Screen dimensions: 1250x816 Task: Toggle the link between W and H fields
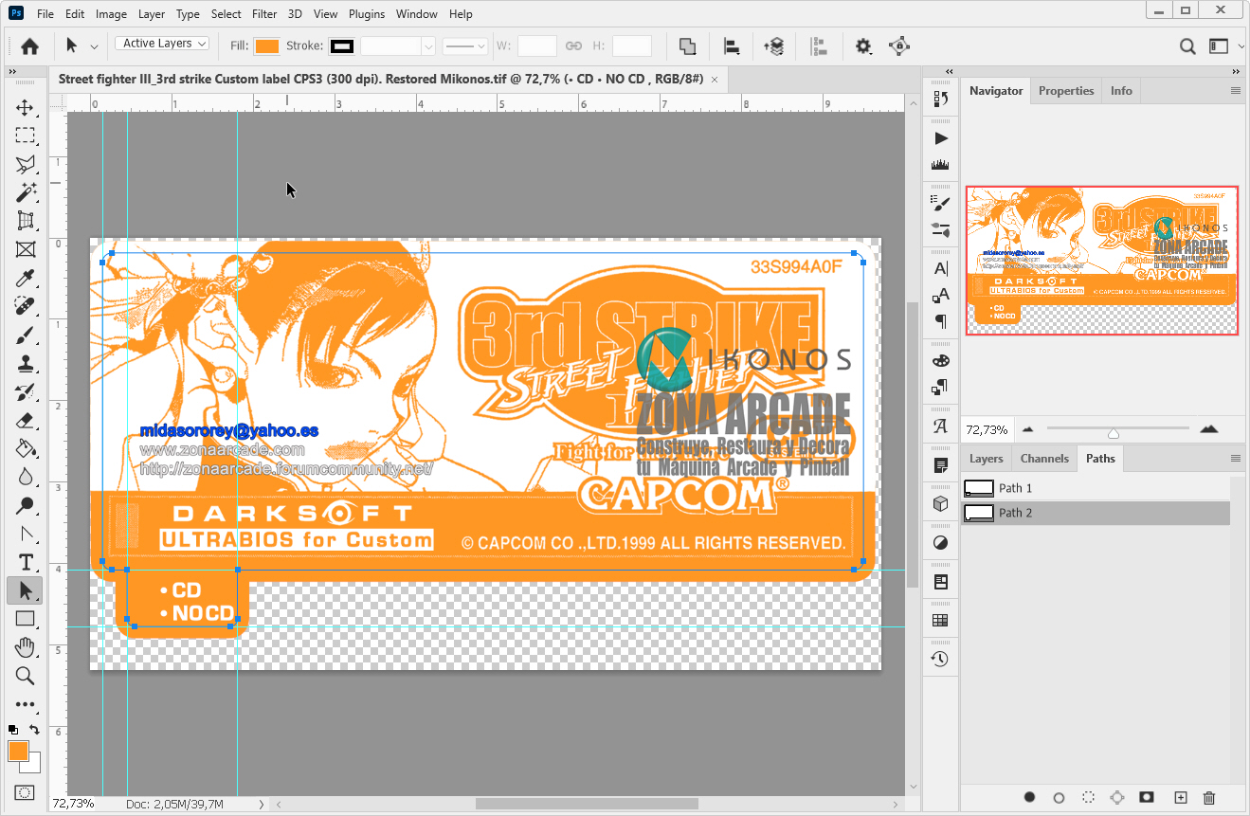click(x=576, y=45)
